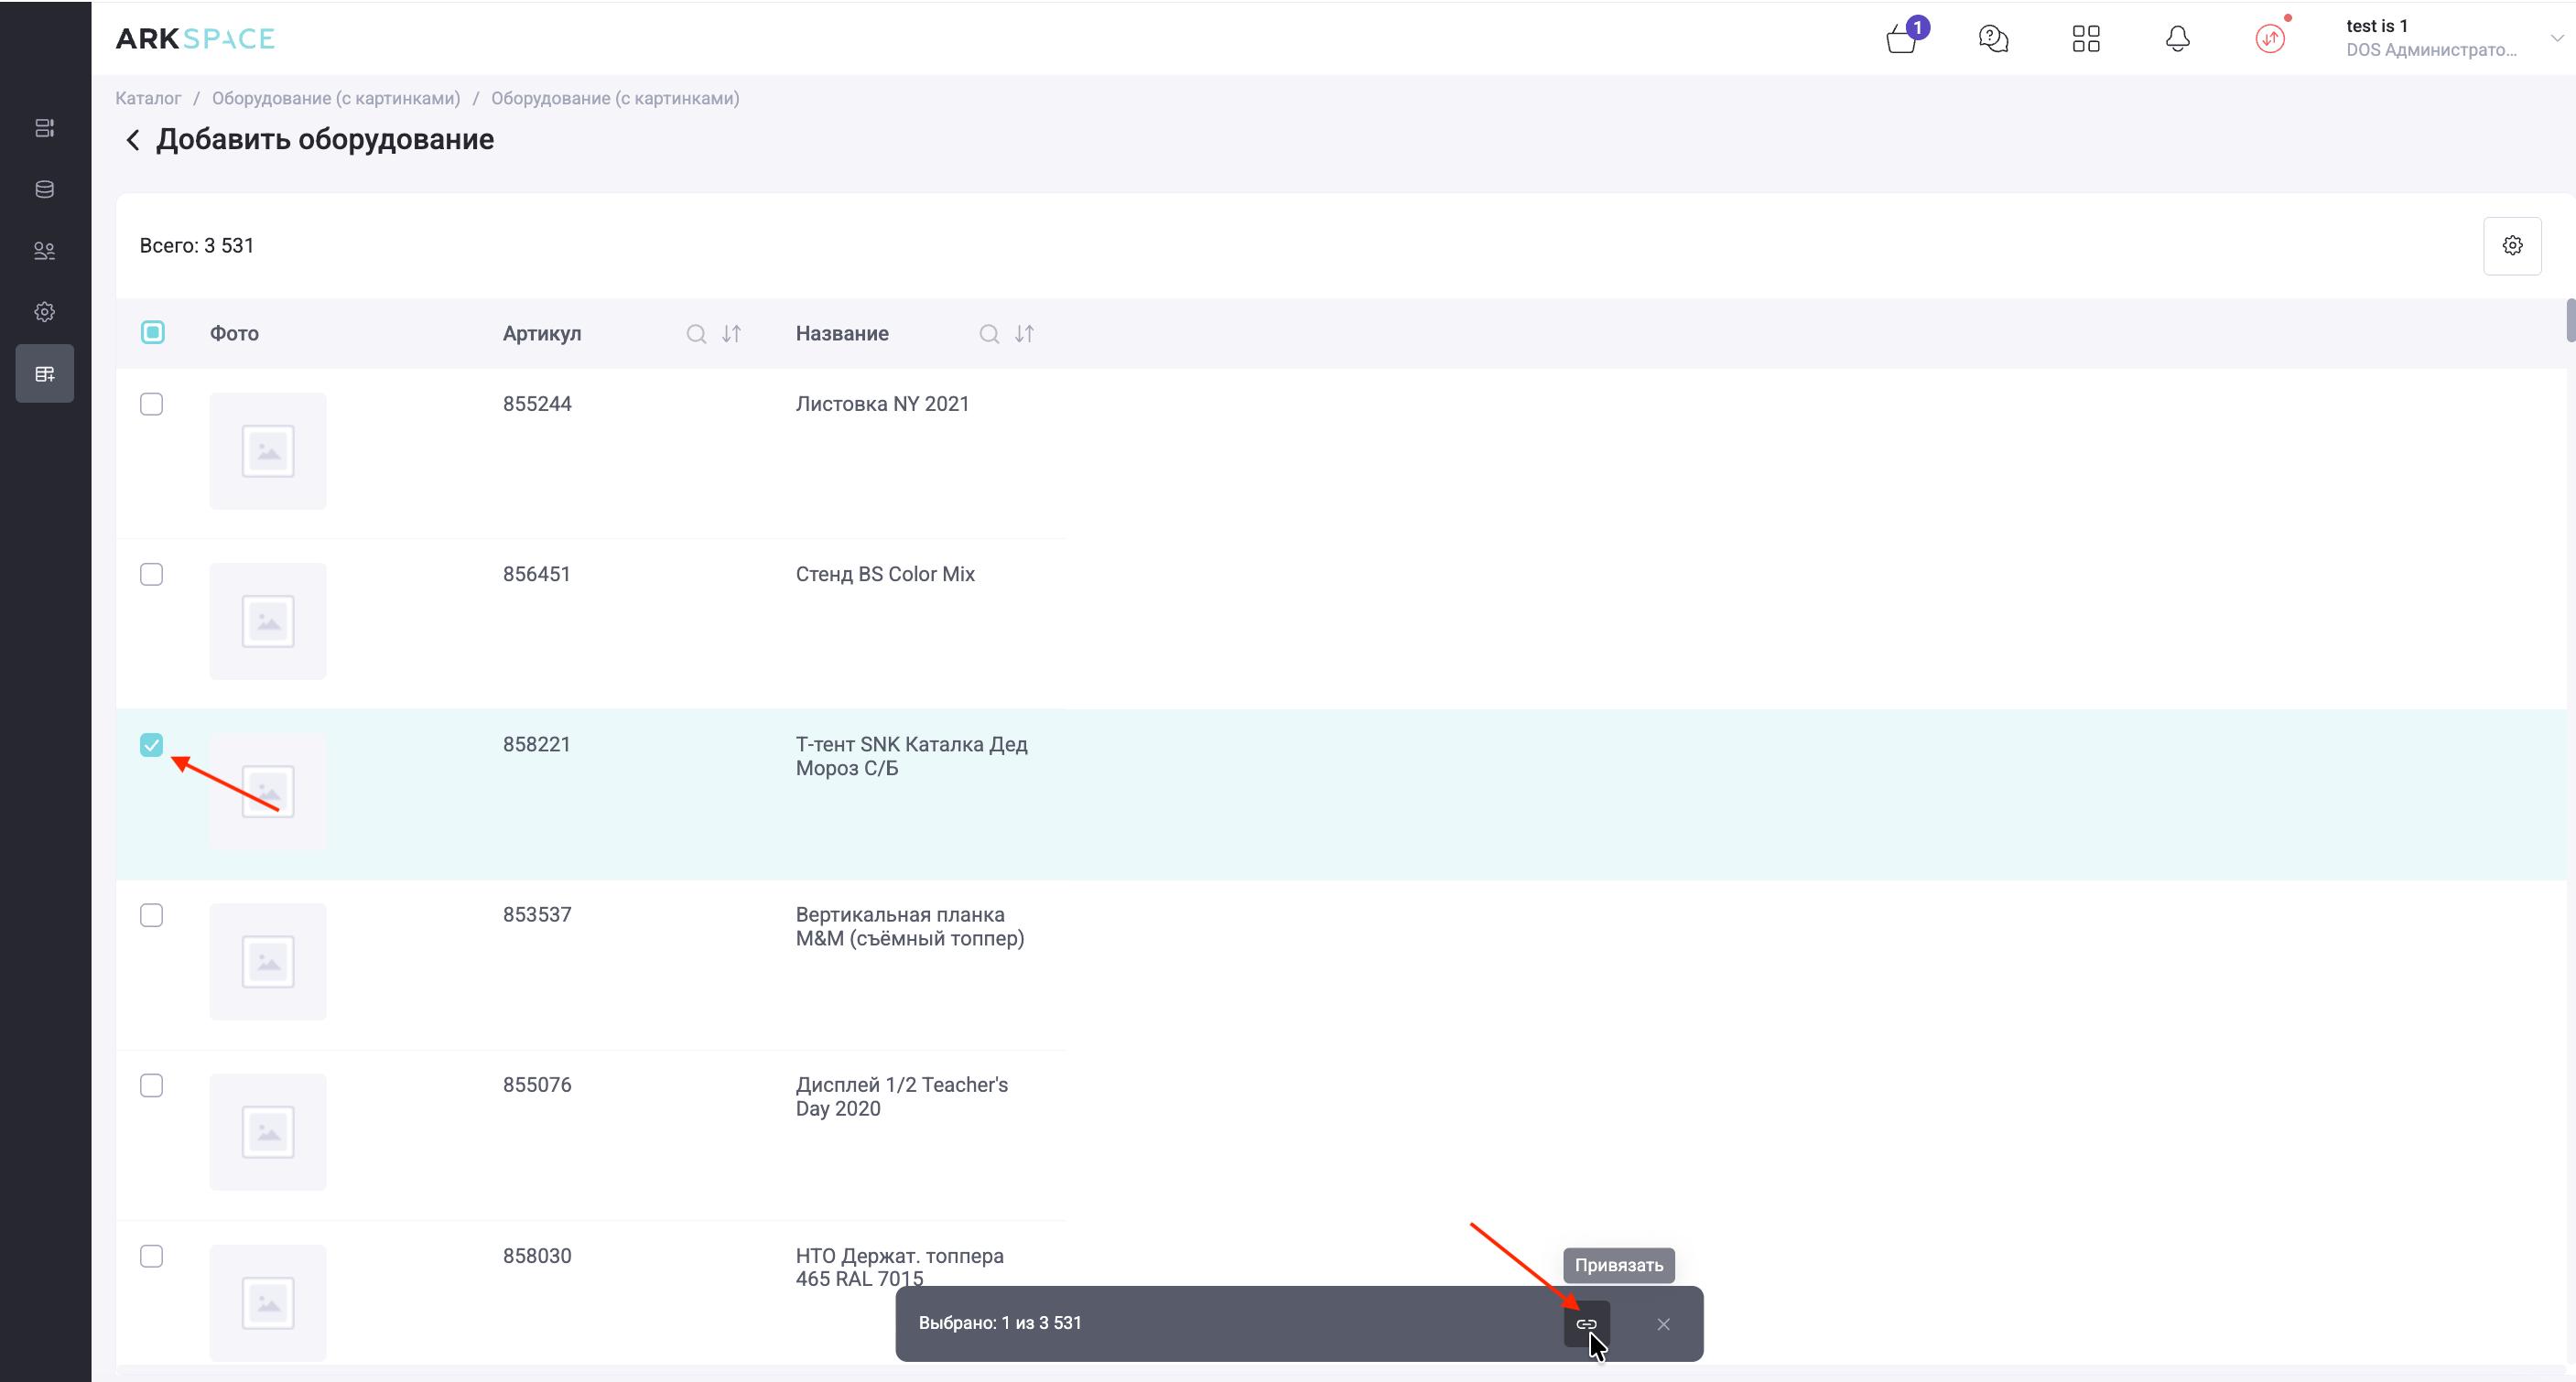Toggle the select-all header checkbox
This screenshot has height=1382, width=2576.
click(152, 332)
